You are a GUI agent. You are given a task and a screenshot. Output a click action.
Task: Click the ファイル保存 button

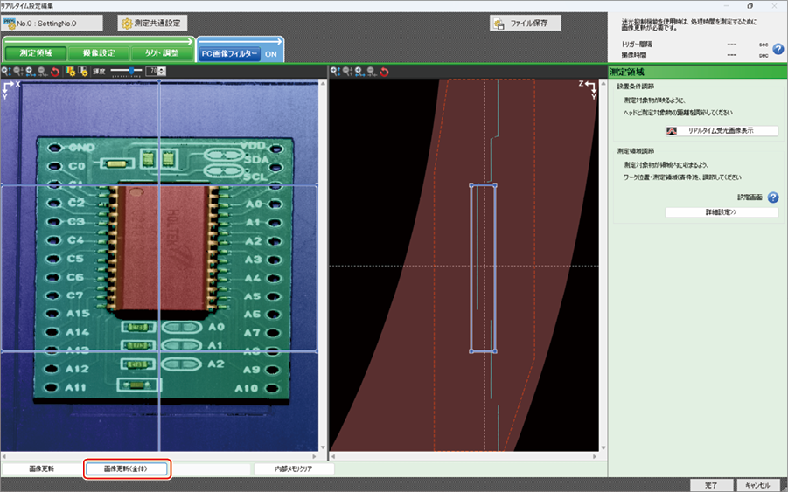click(x=525, y=24)
